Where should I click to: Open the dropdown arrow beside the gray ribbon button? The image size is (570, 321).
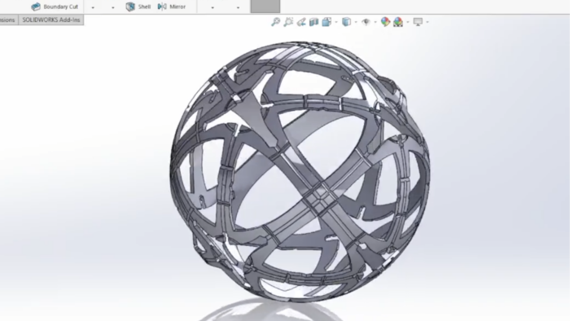tap(238, 7)
